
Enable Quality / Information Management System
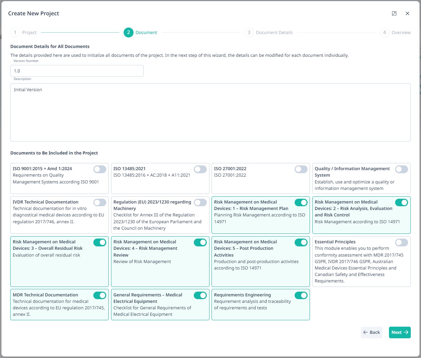click(402, 169)
